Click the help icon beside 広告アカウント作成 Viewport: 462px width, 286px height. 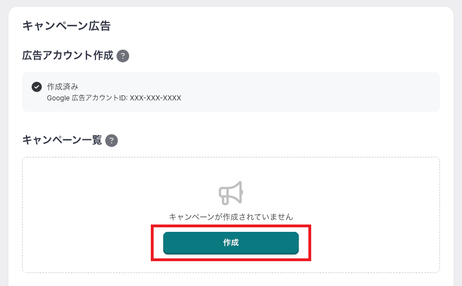point(123,56)
